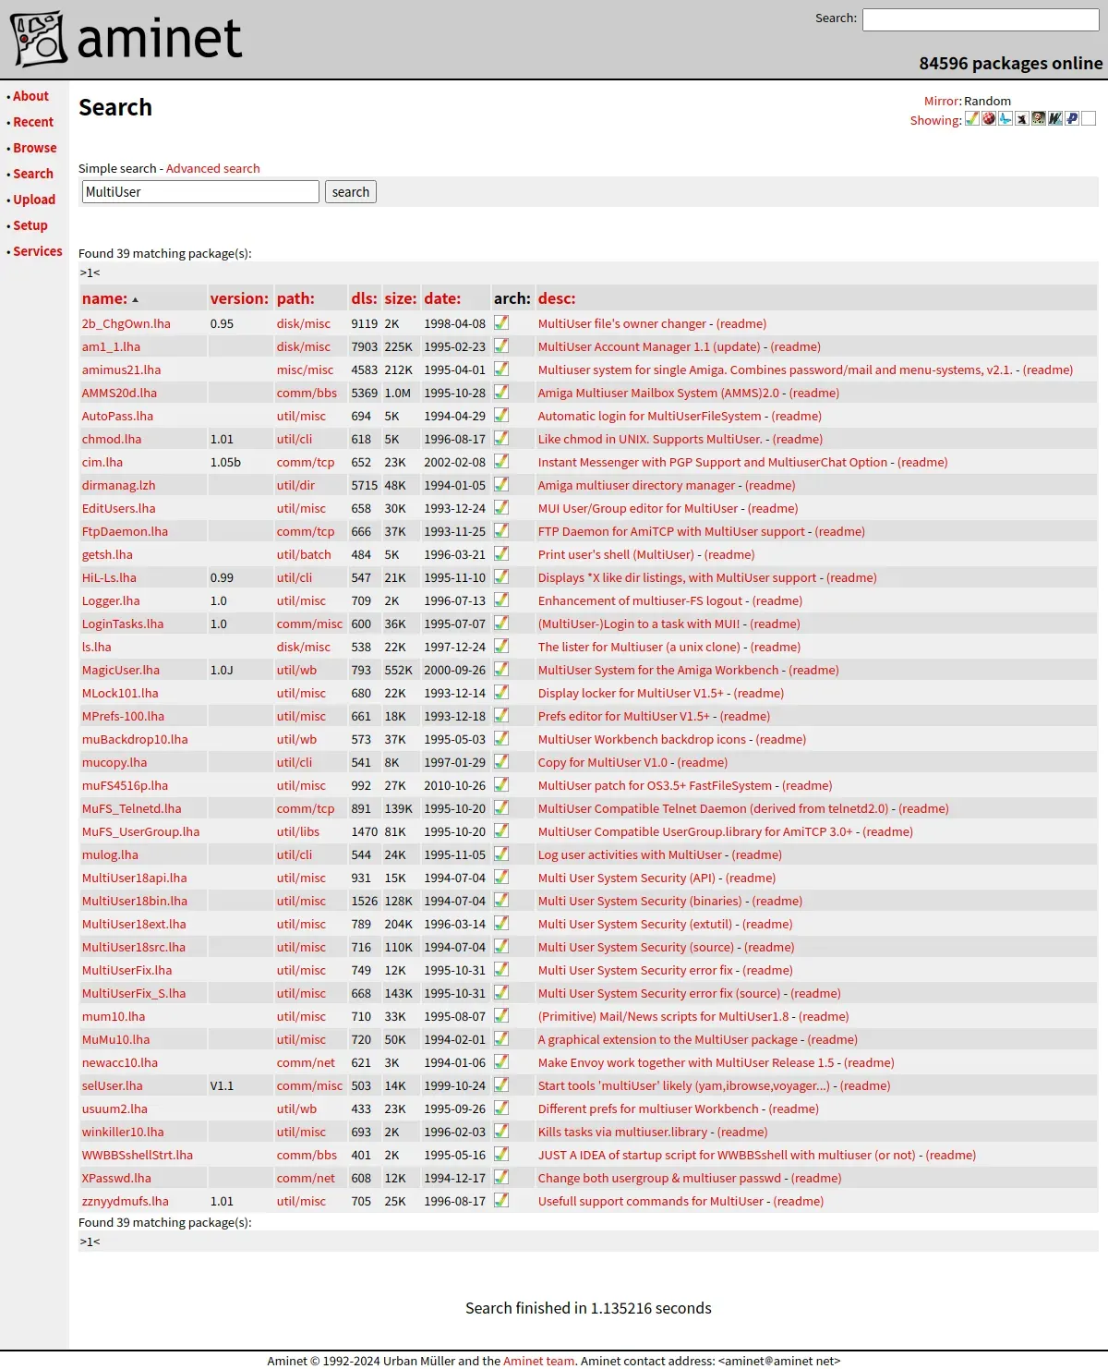Sort results by name column header
The height and width of the screenshot is (1369, 1108).
click(x=104, y=298)
